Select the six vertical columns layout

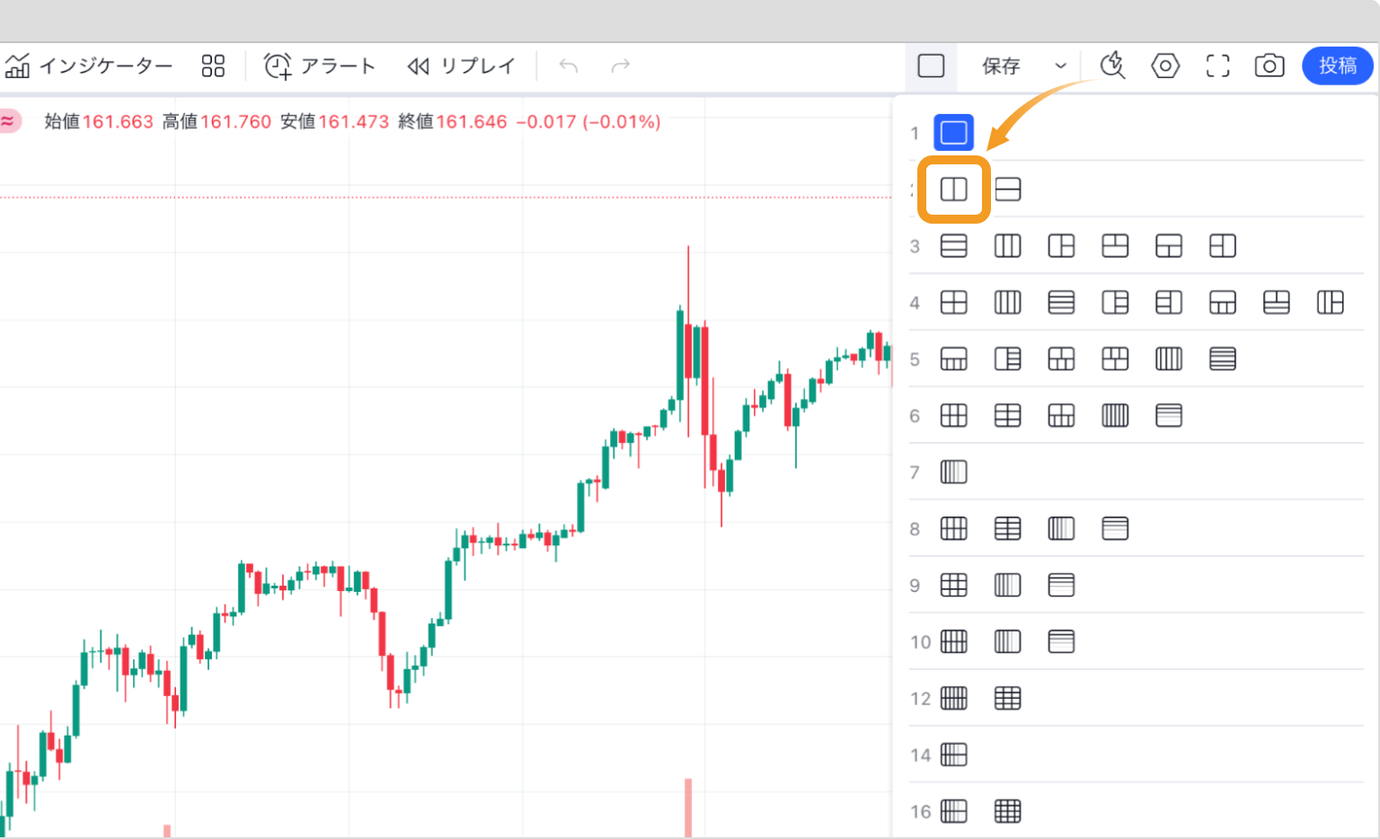click(x=1115, y=416)
